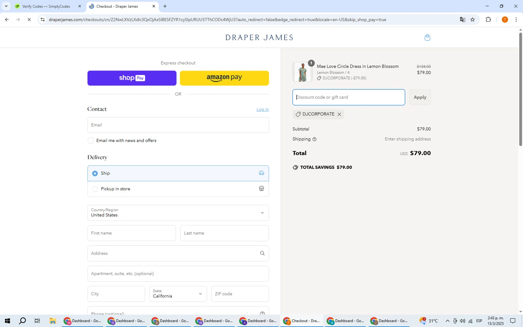Show hidden system tray icons
This screenshot has height=327, width=523.
(448, 321)
